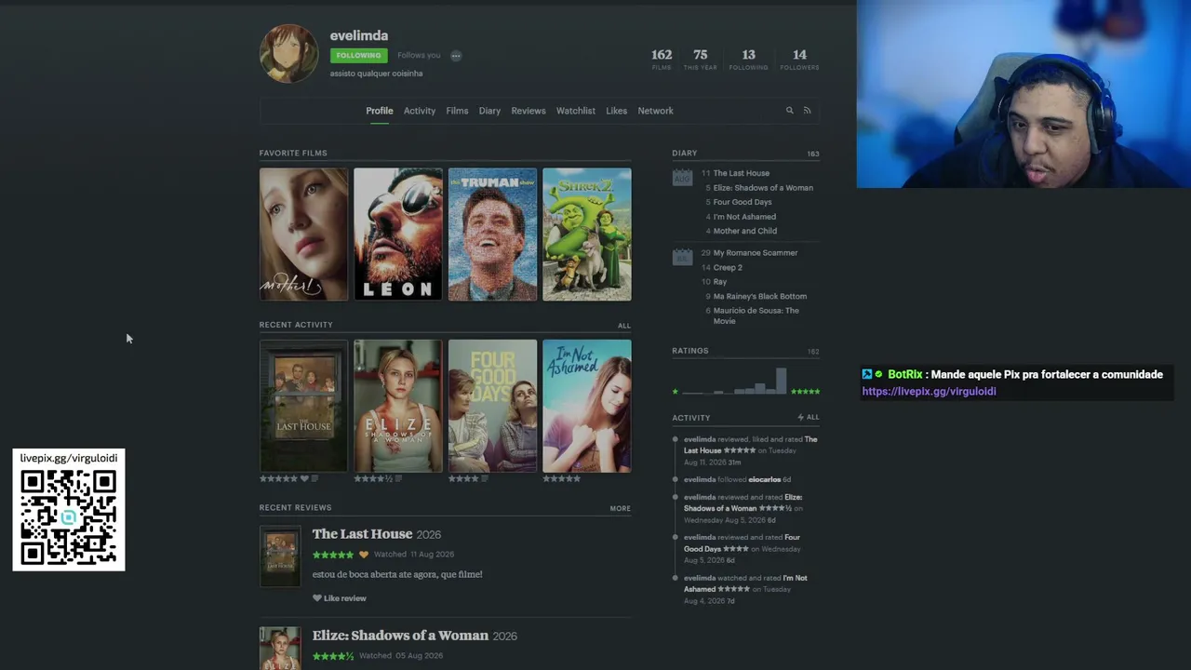Image resolution: width=1191 pixels, height=670 pixels.
Task: Open the 13 Following stat
Action: click(749, 59)
